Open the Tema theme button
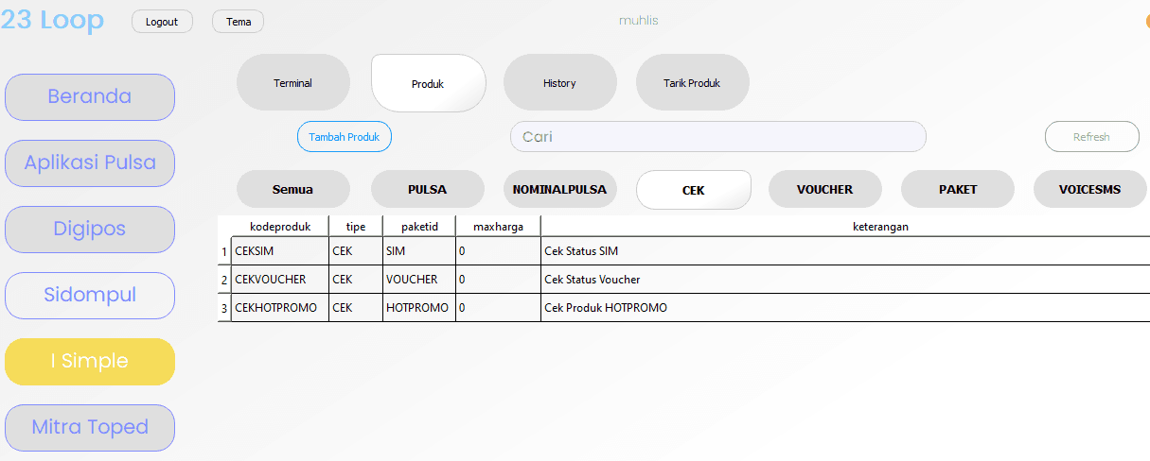Image resolution: width=1150 pixels, height=461 pixels. (x=239, y=22)
